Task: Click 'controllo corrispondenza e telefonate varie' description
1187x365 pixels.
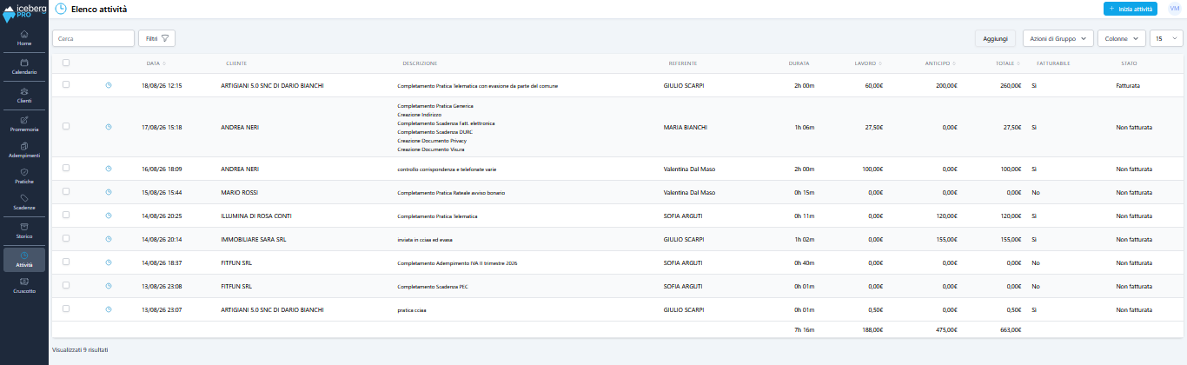Action: [x=445, y=169]
